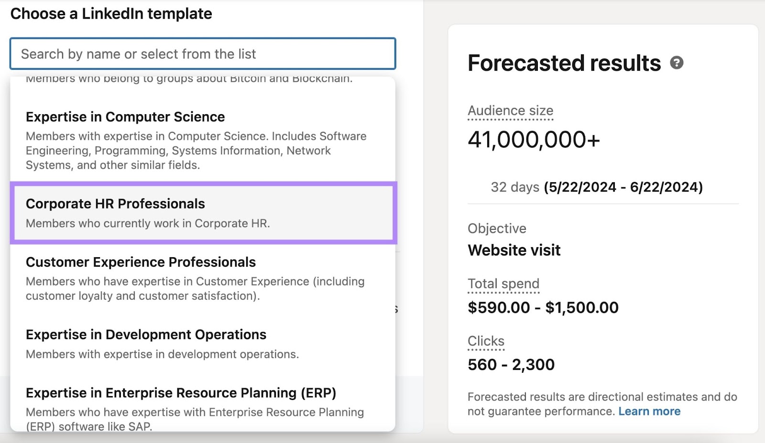Click the 560 - 2,300 clicks estimate
Viewport: 765px width, 443px height.
pos(510,364)
